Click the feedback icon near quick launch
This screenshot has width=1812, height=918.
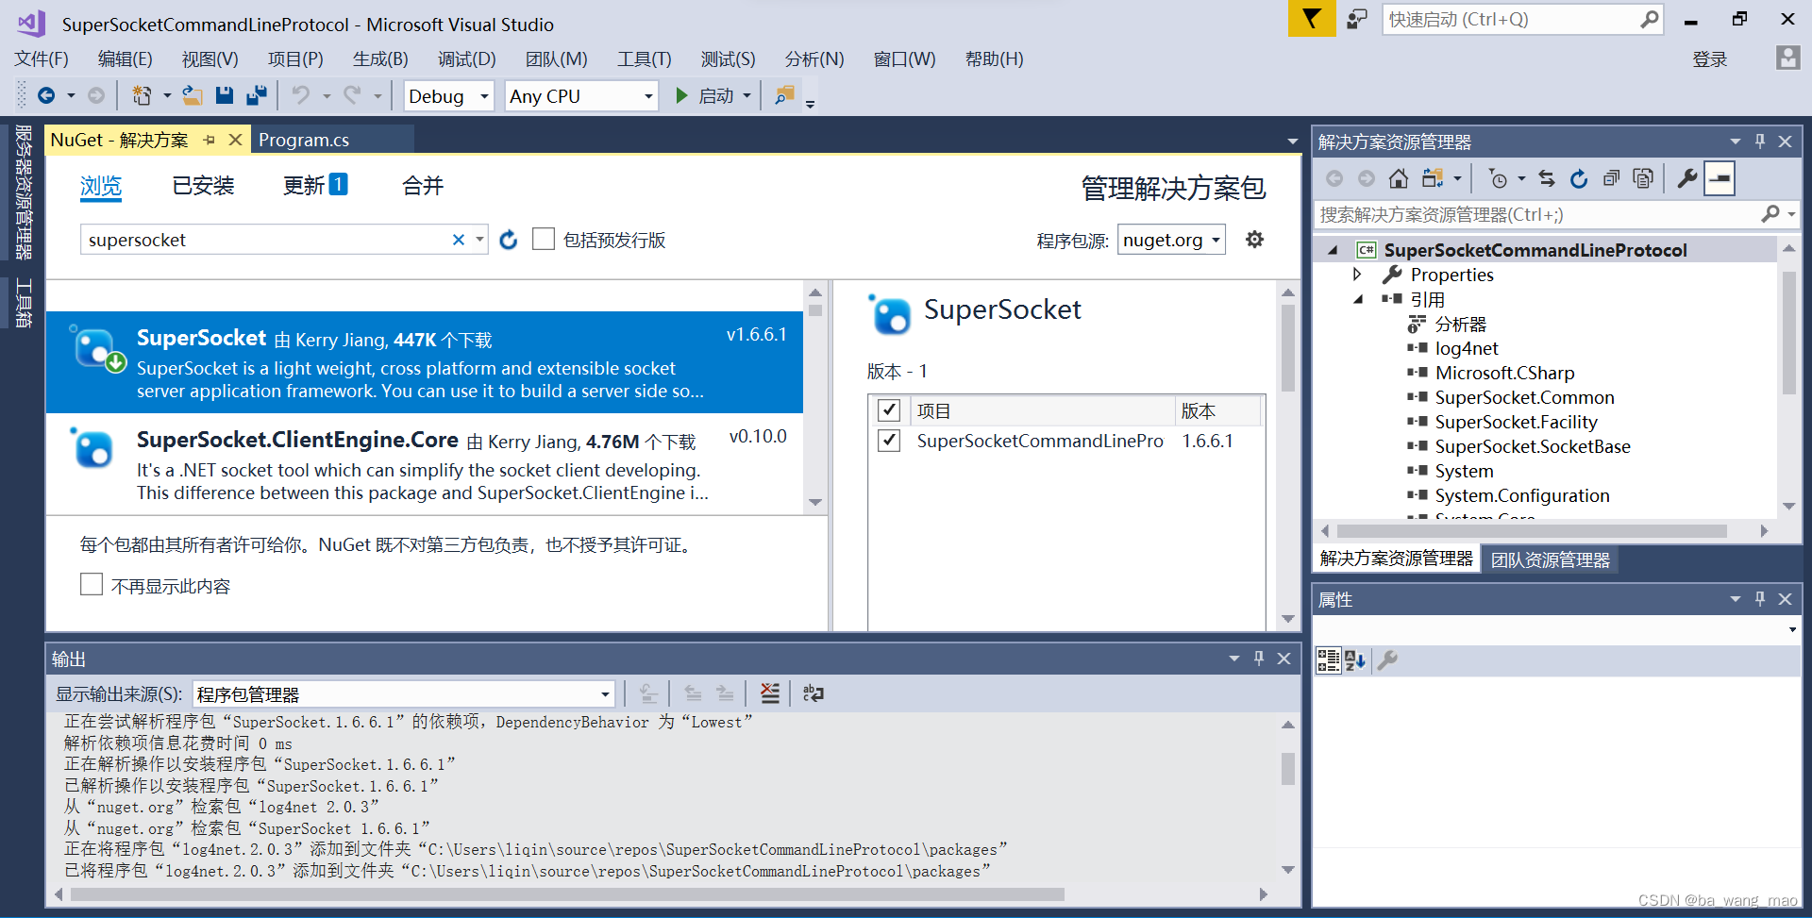click(1357, 19)
